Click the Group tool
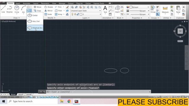Screen dimensions: 189x106 (x=153, y=9)
